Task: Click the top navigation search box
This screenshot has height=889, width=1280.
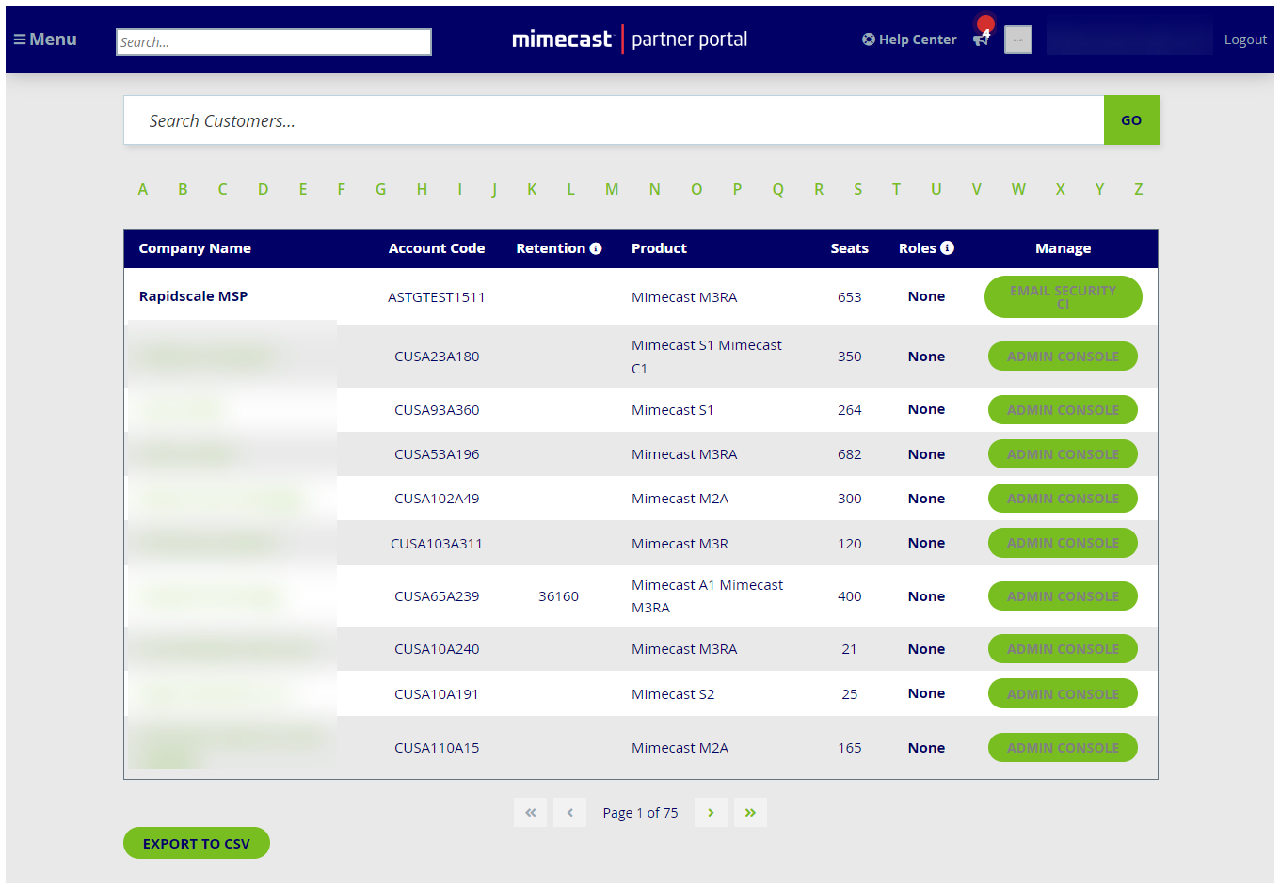Action: pyautogui.click(x=273, y=41)
